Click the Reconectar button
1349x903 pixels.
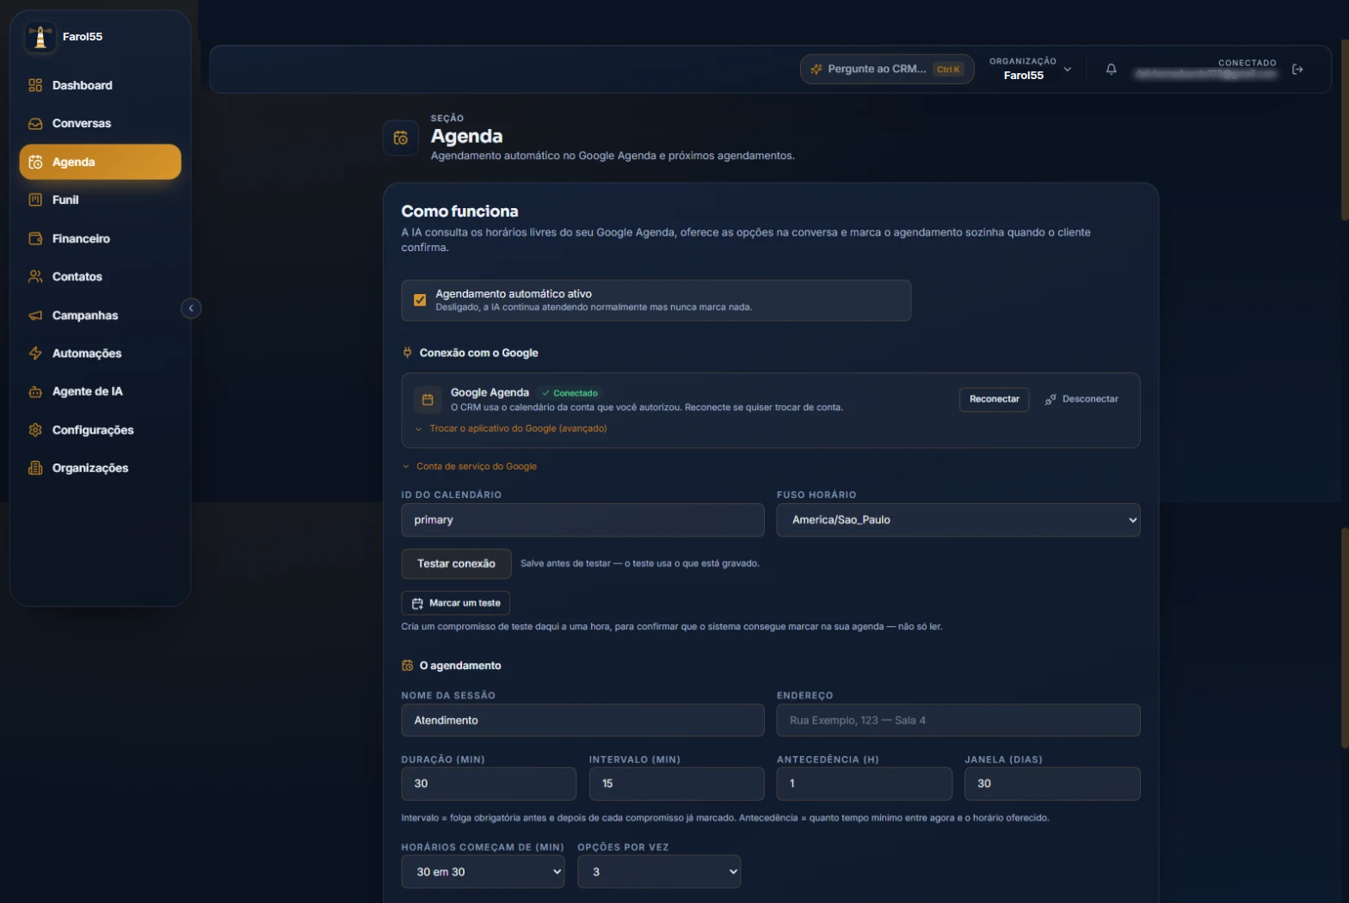994,399
